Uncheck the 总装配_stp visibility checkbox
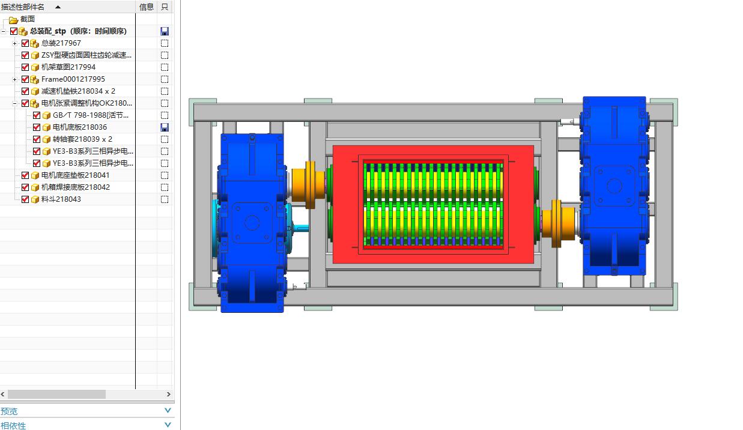Viewport: 743px width, 430px height. (14, 31)
